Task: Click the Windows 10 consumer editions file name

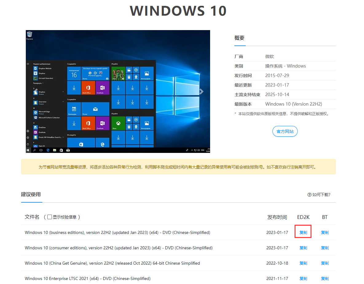Action: click(119, 248)
